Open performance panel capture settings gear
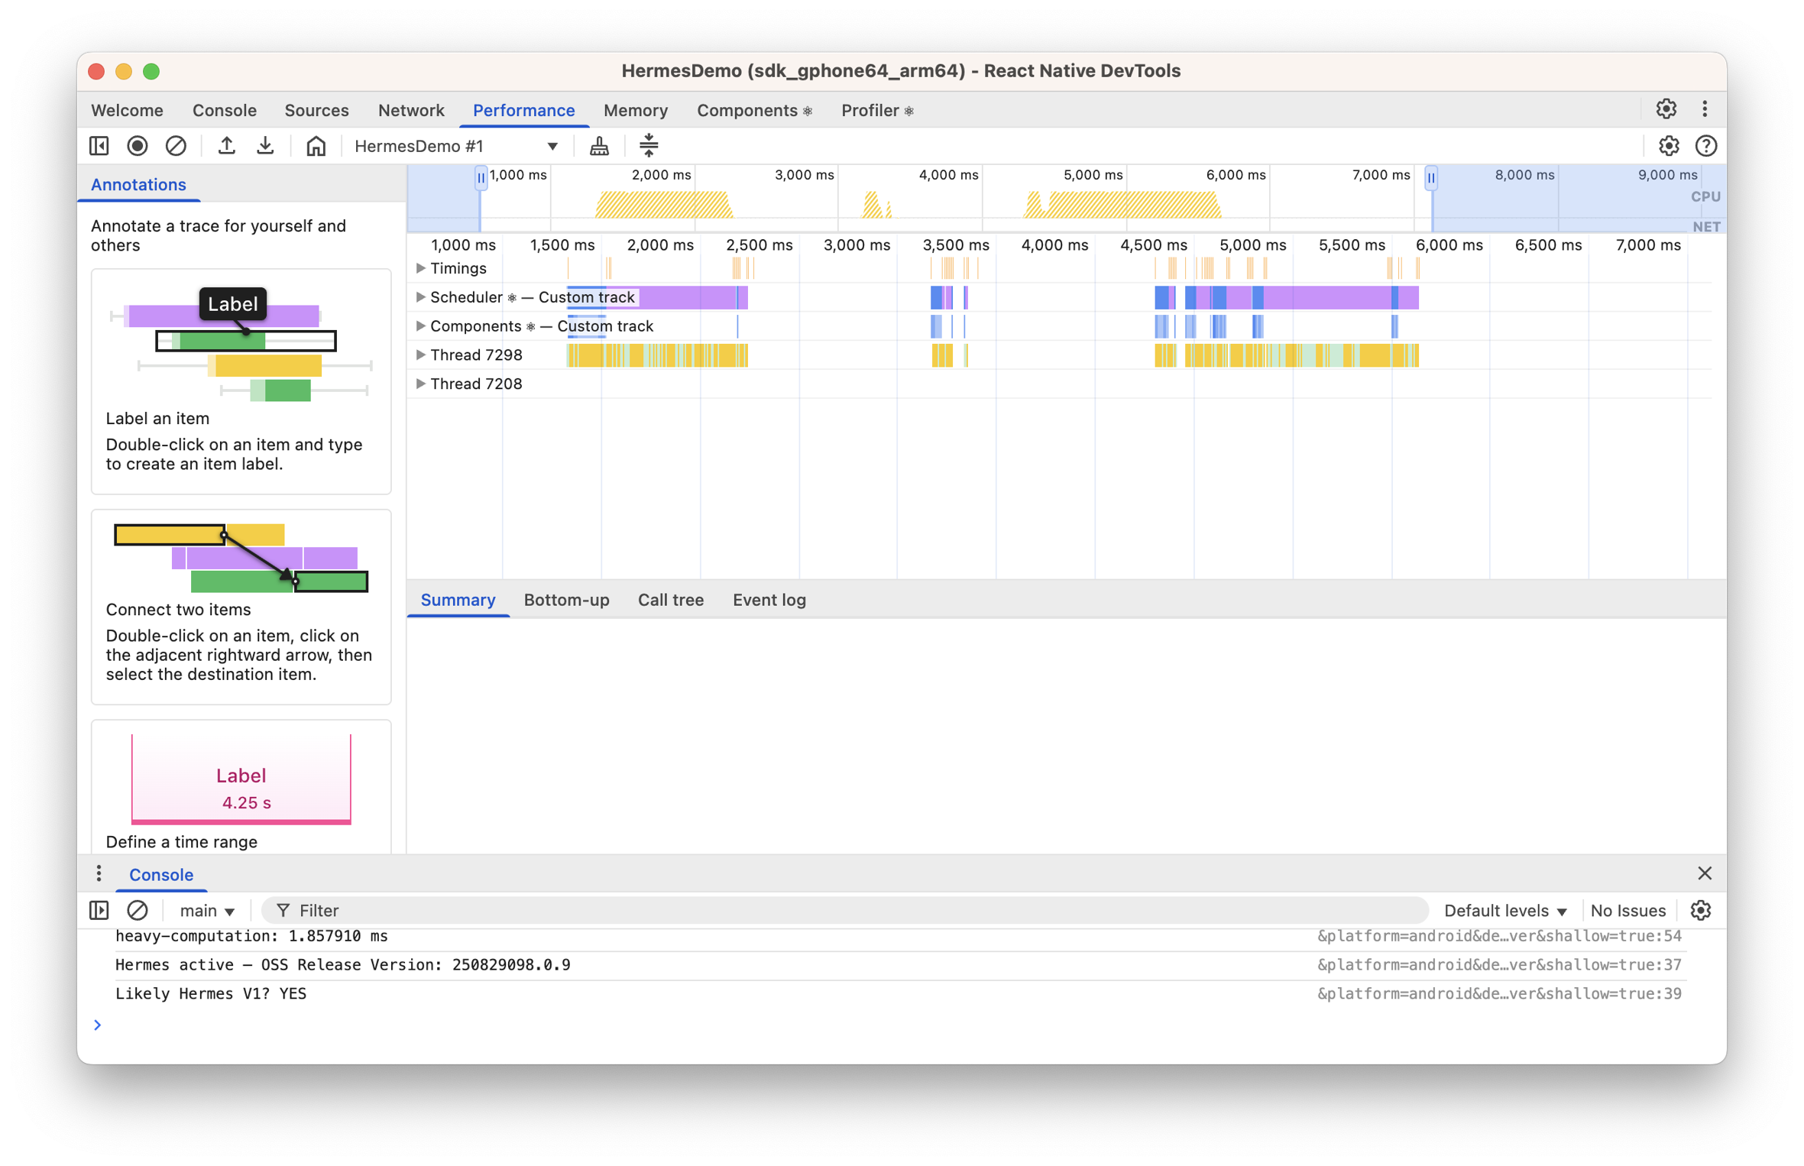Screen dimensions: 1804x1166 1669,146
